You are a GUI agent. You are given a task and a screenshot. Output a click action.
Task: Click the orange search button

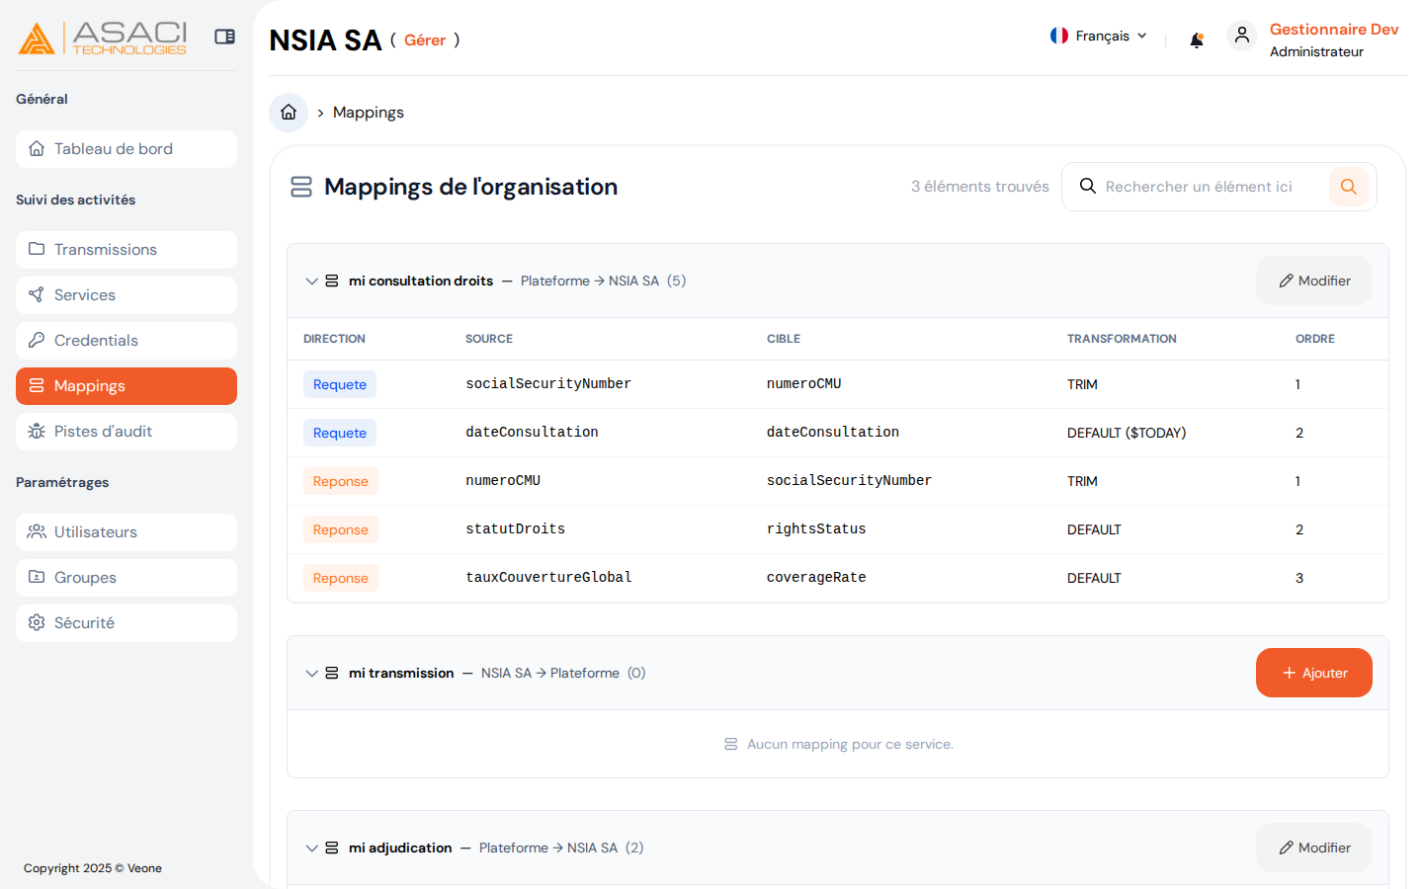pos(1349,187)
